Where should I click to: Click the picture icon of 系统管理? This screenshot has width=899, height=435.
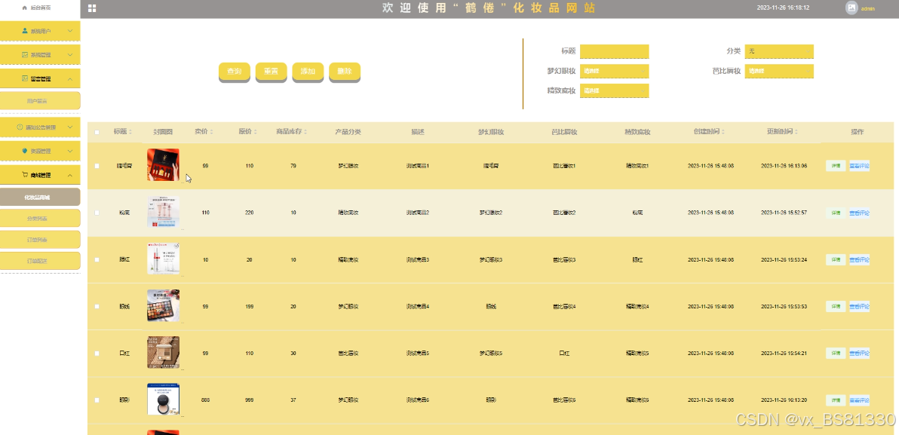click(25, 54)
